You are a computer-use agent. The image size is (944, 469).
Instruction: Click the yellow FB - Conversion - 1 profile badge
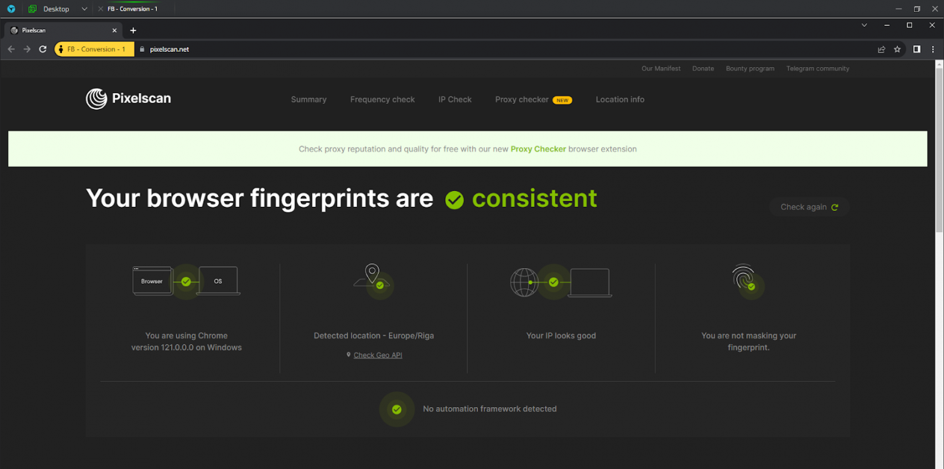click(94, 49)
